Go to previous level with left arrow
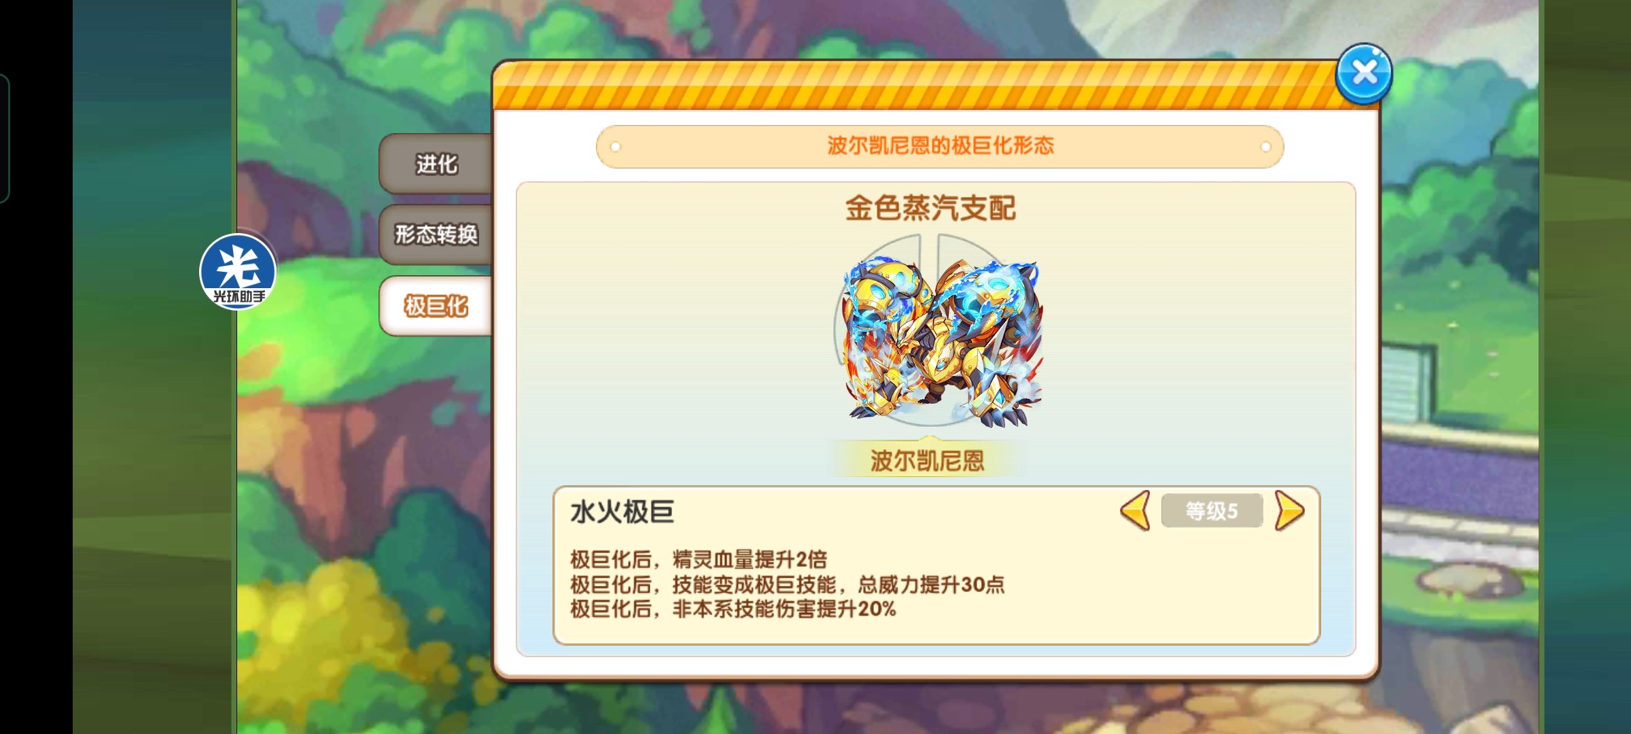The height and width of the screenshot is (734, 1631). point(1135,510)
